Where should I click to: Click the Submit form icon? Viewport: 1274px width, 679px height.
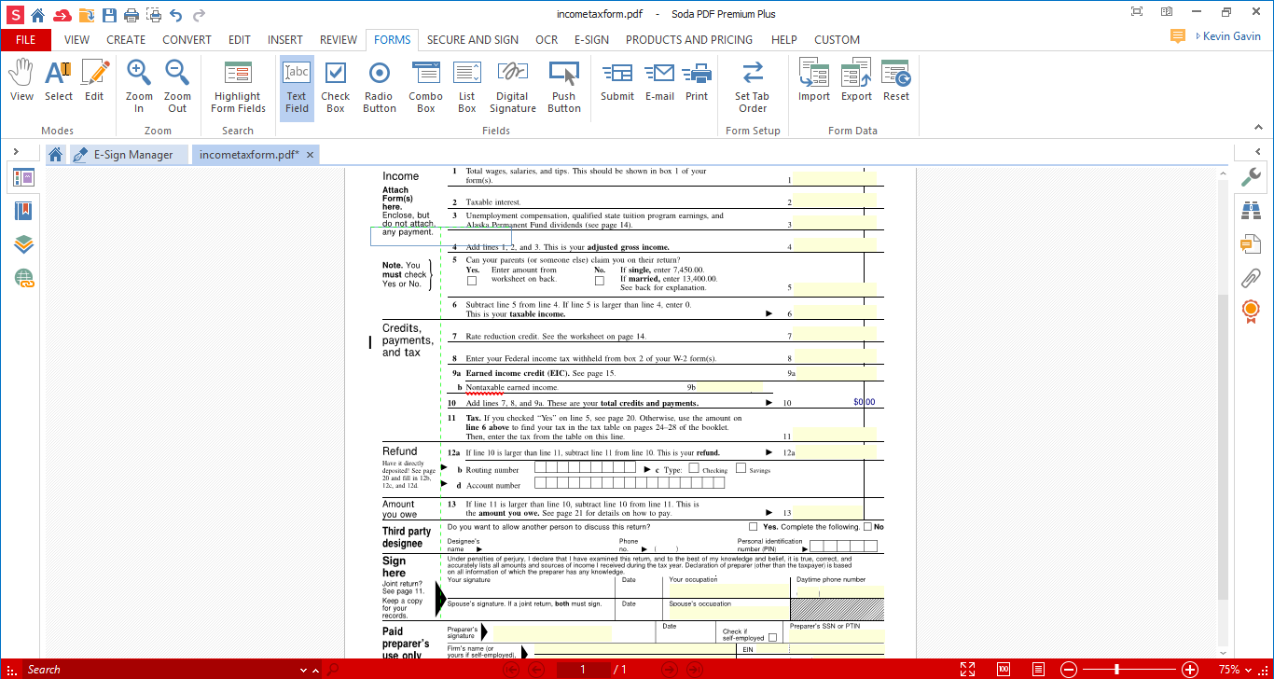click(x=617, y=82)
